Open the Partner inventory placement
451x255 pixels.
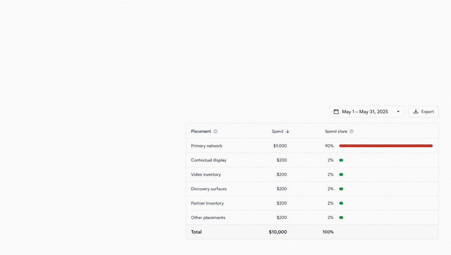pos(207,203)
